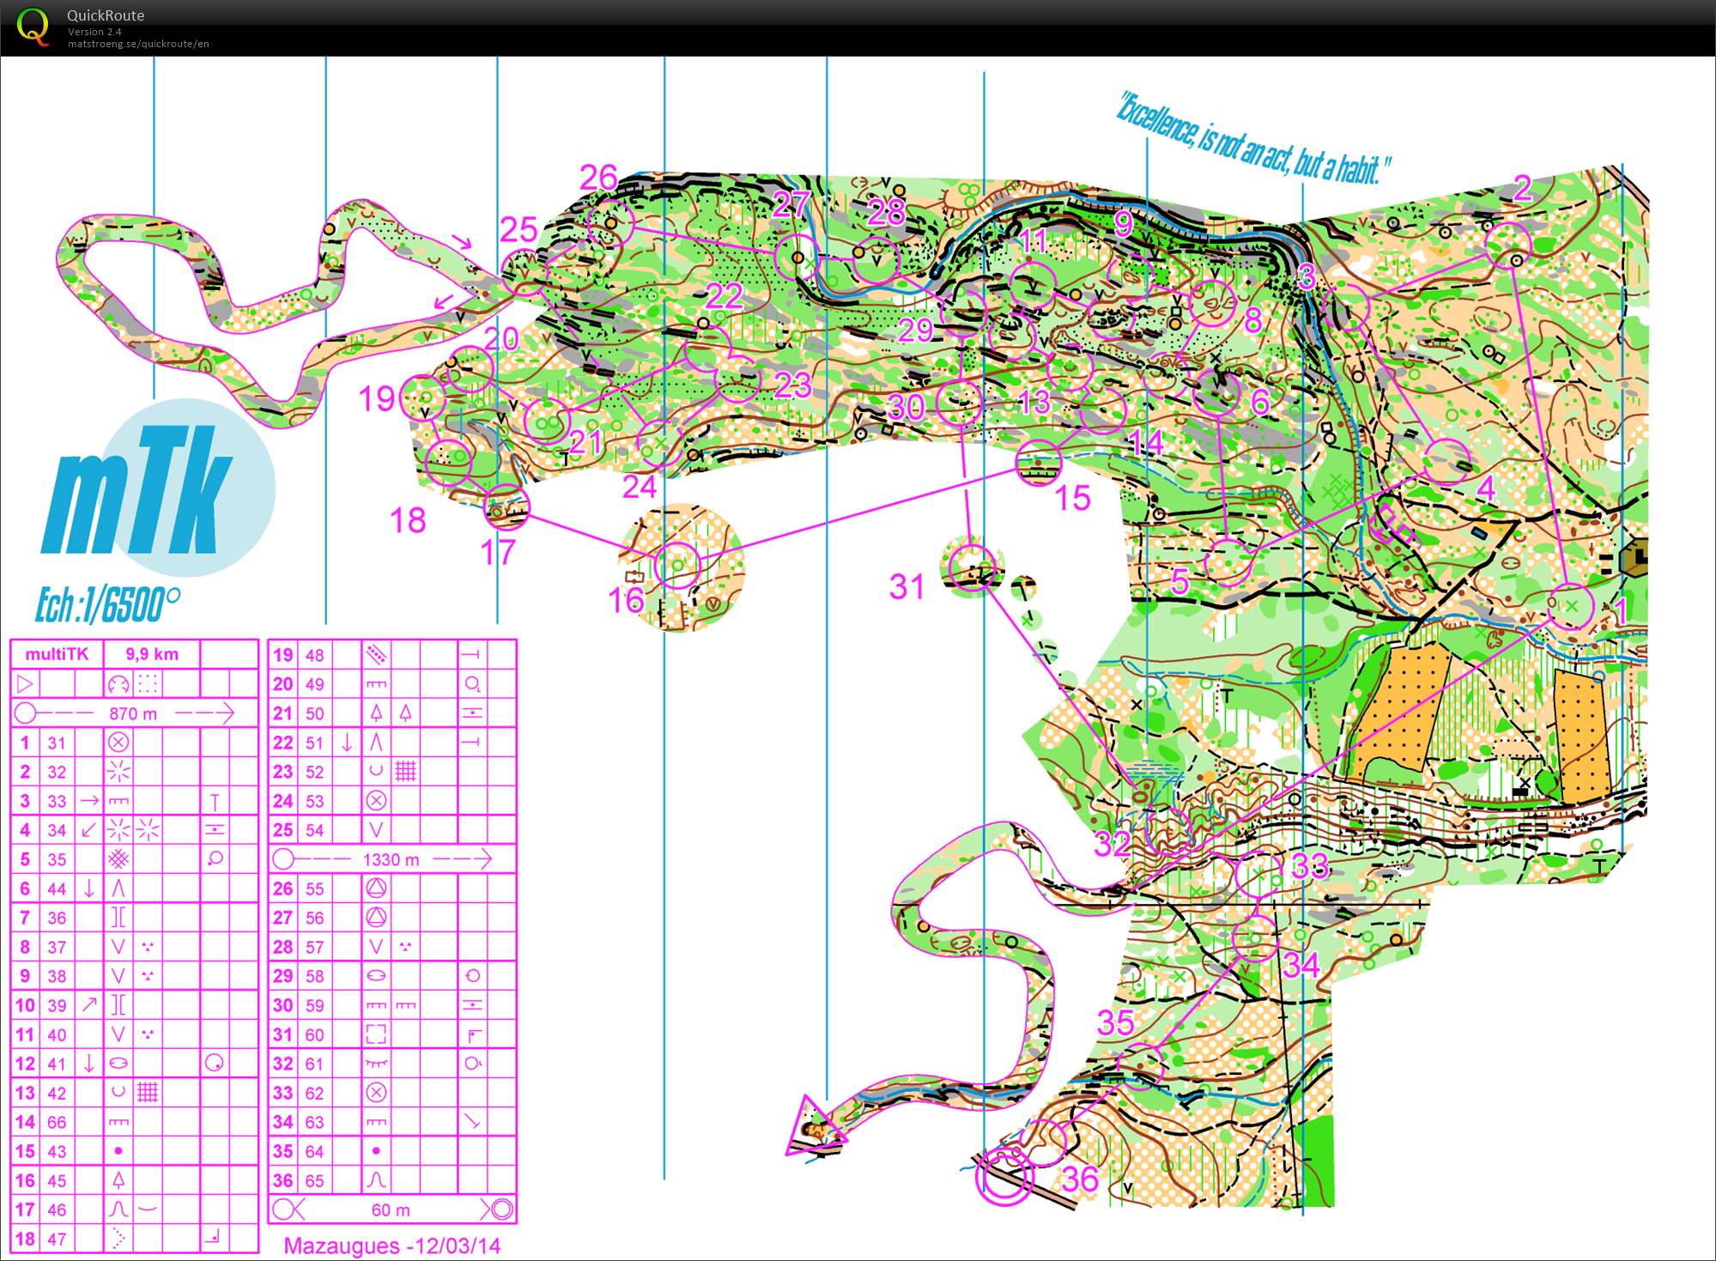1716x1261 pixels.
Task: Select control circle 15 on map
Action: 1039,463
